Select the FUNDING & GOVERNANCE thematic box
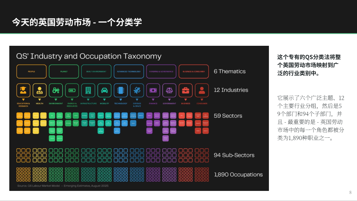The height and width of the screenshot is (201, 357). [161, 71]
